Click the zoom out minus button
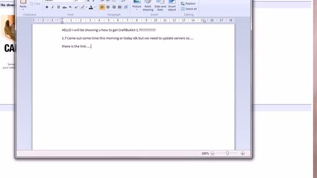This screenshot has height=178, width=317. (212, 154)
